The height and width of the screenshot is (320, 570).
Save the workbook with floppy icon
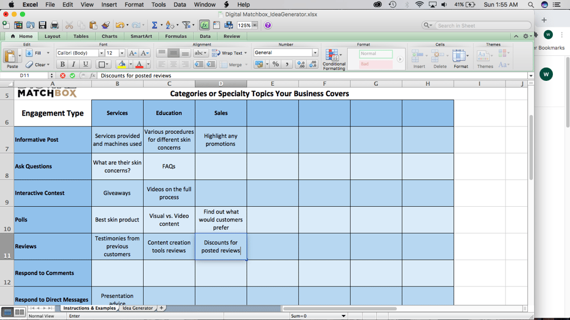pyautogui.click(x=43, y=25)
